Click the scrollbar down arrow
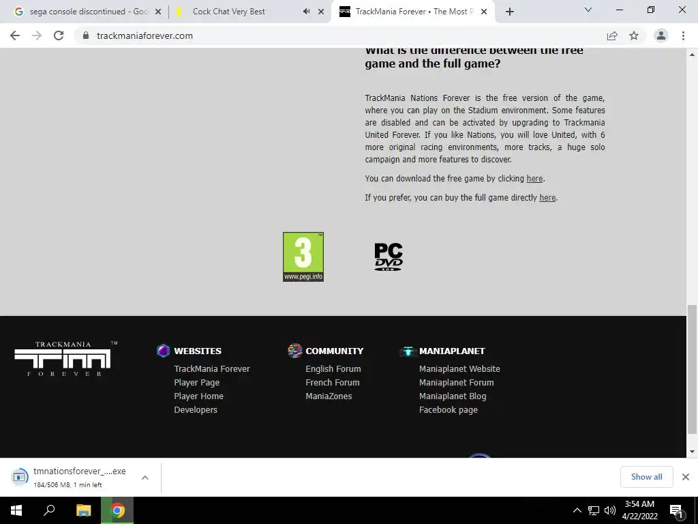The width and height of the screenshot is (698, 524). 692,452
